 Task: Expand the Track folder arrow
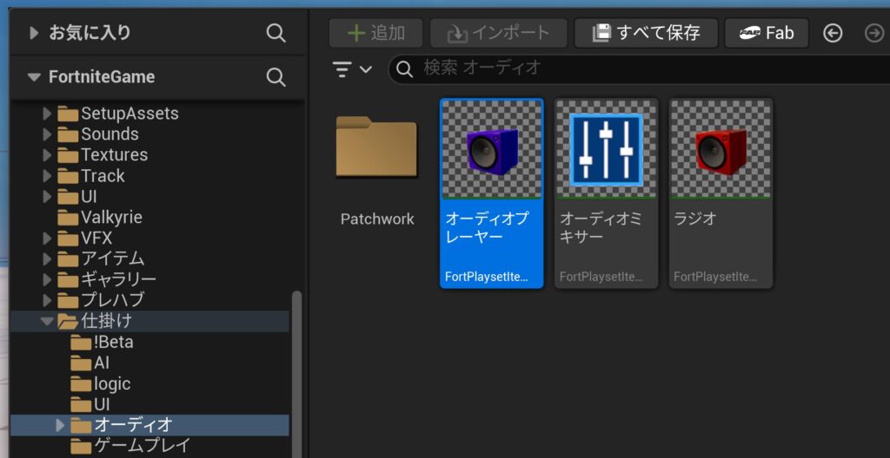coord(48,176)
